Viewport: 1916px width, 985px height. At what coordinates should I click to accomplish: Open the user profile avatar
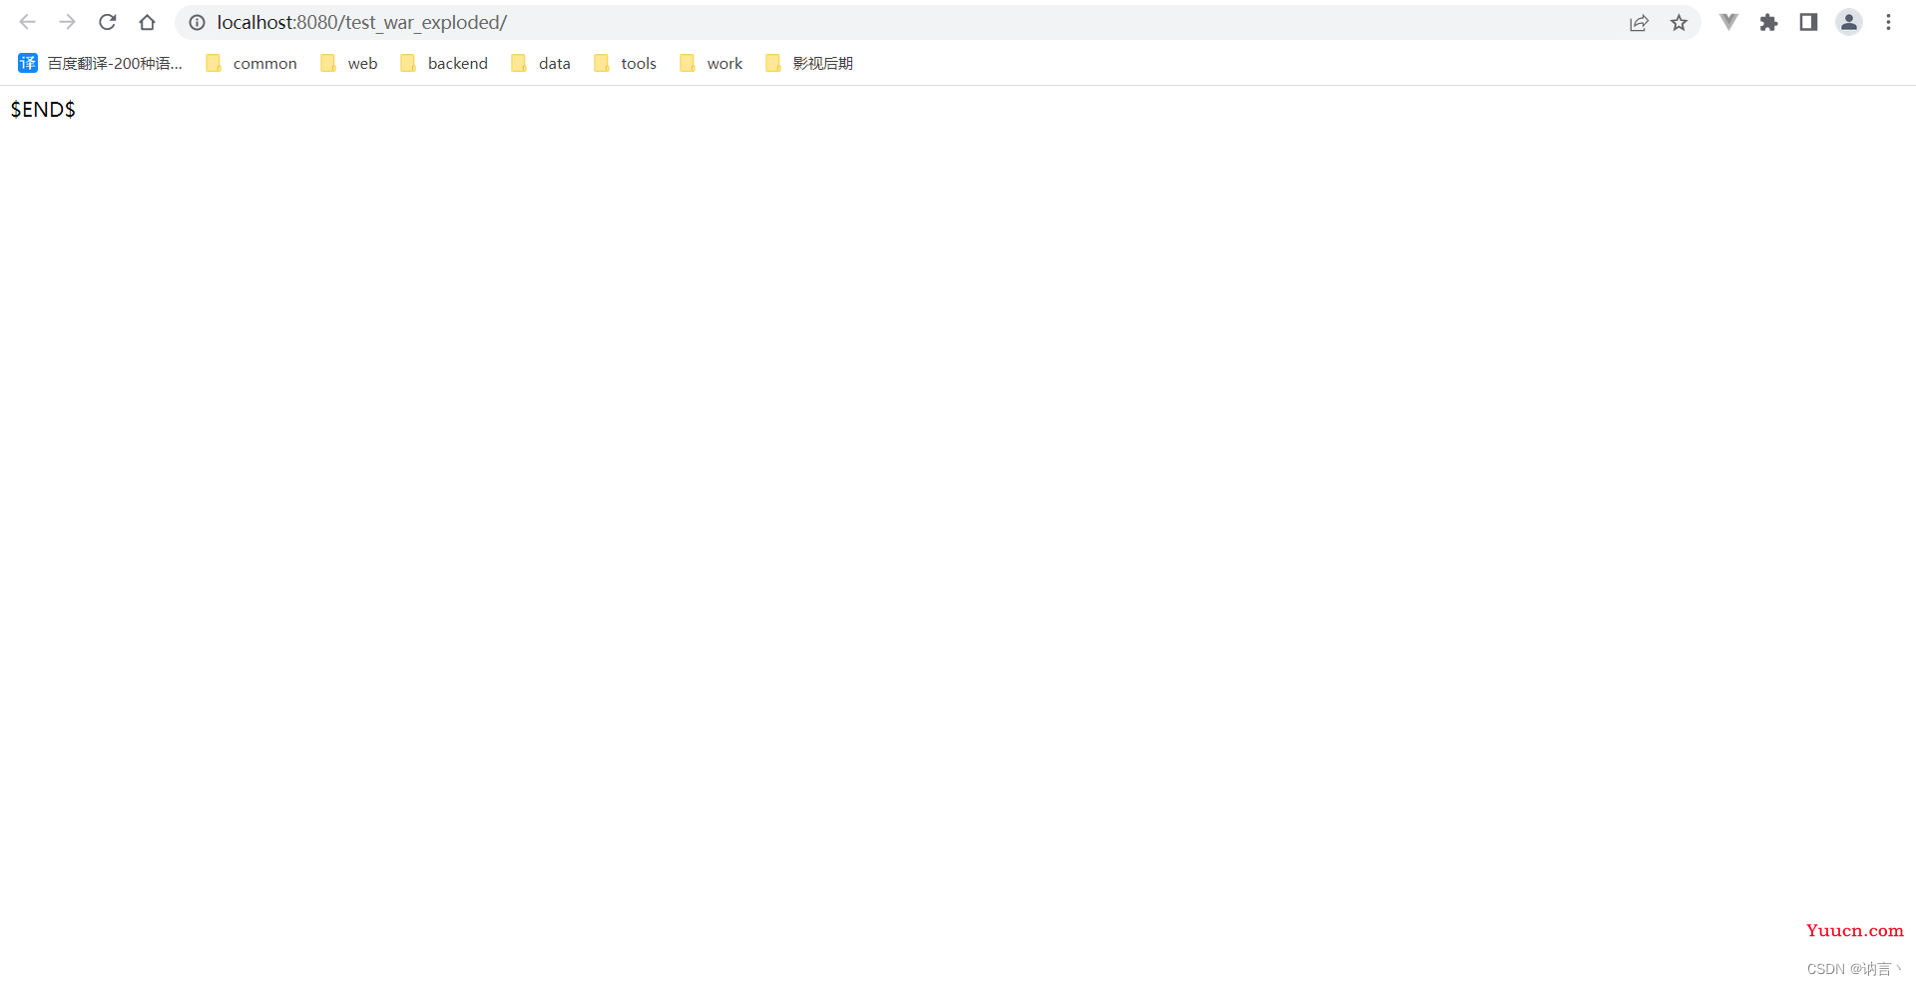click(x=1849, y=22)
